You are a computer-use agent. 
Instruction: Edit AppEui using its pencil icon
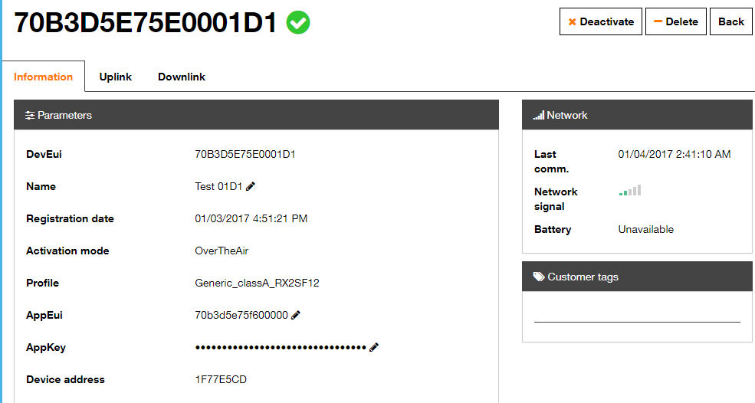(x=296, y=315)
